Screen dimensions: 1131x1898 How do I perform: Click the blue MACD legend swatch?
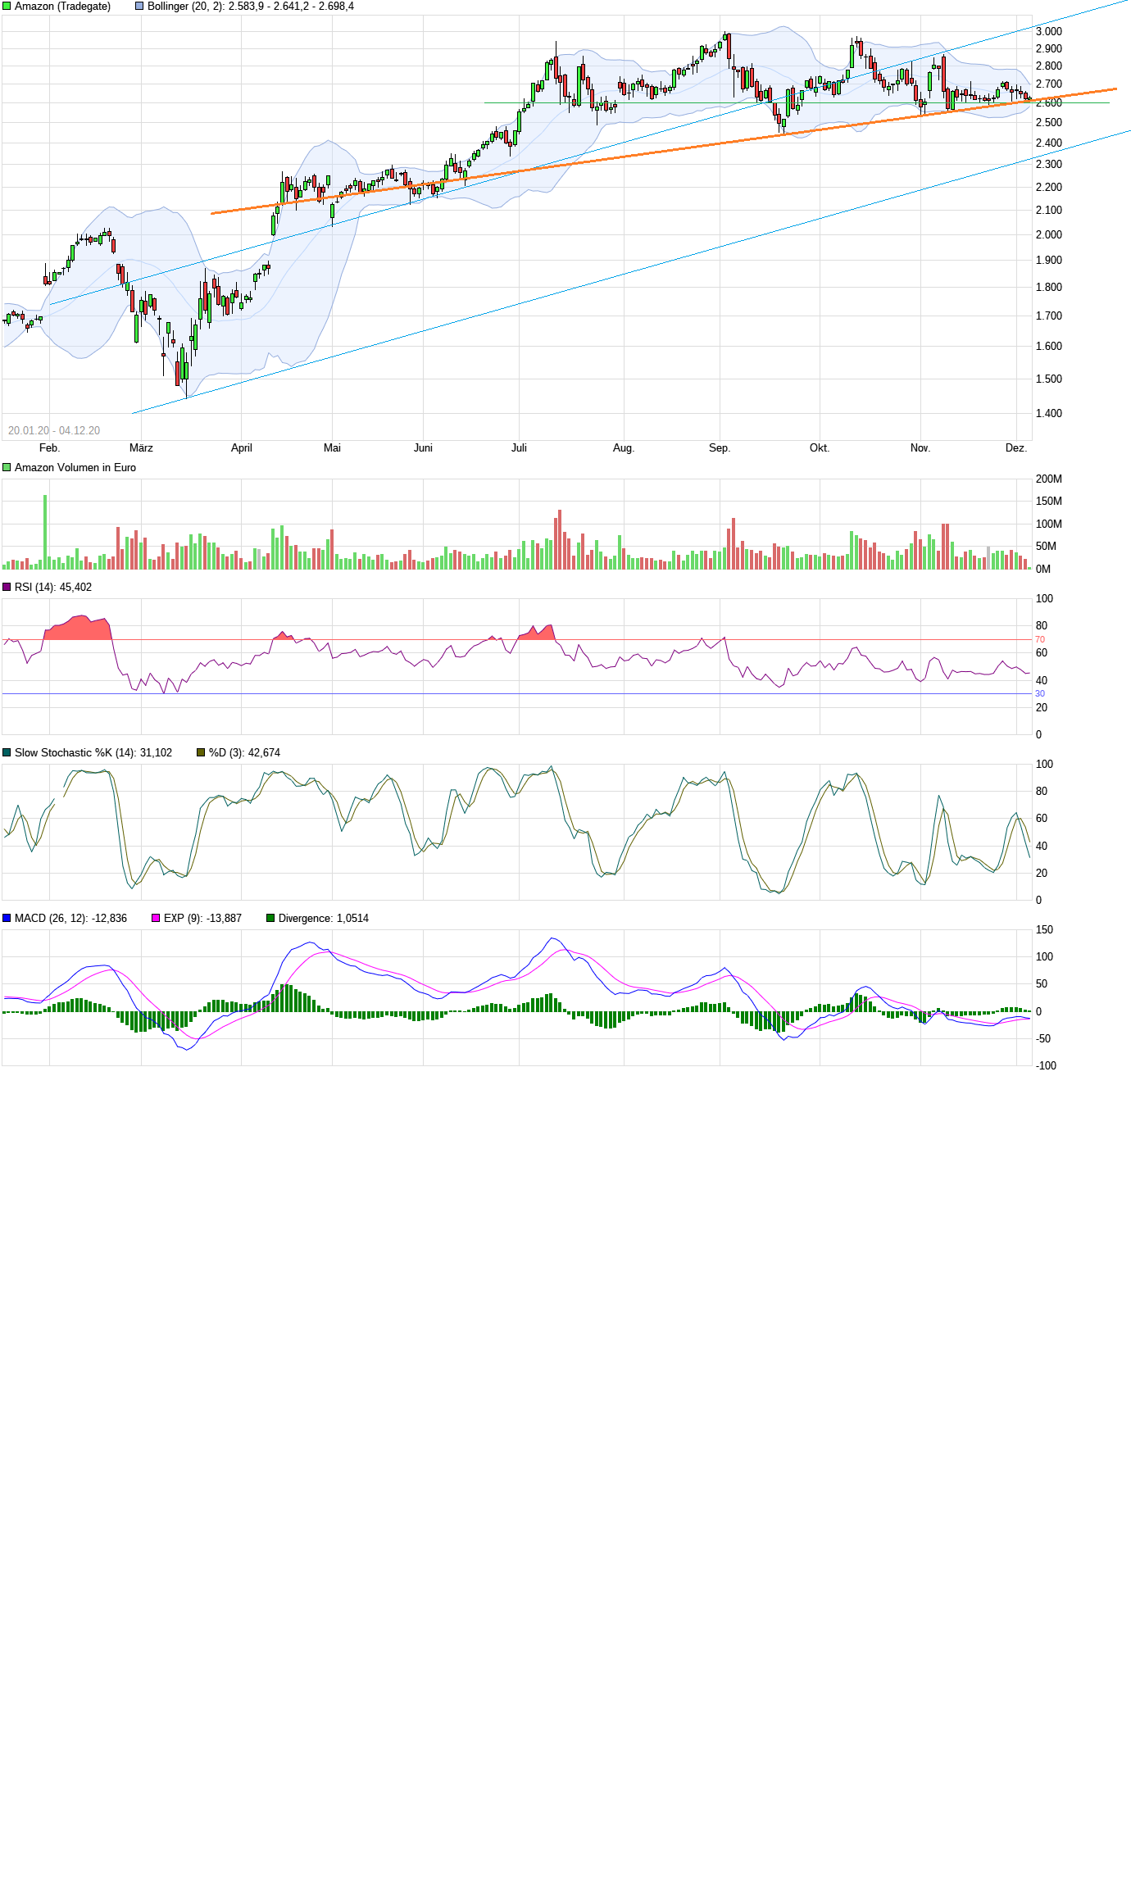click(x=7, y=919)
